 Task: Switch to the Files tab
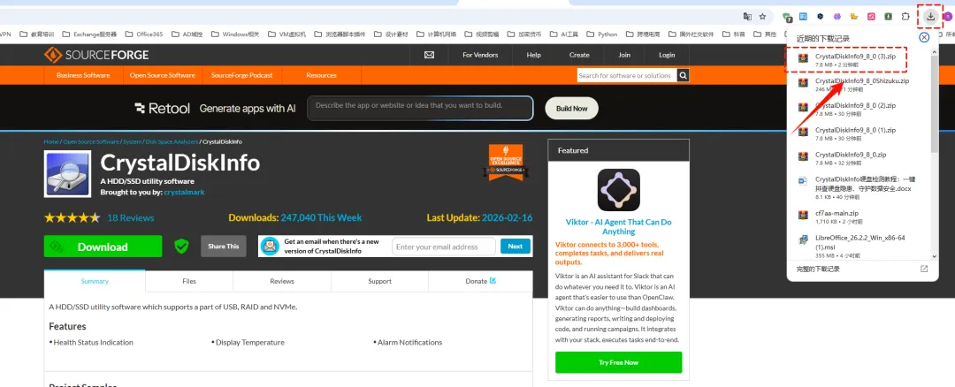pyautogui.click(x=189, y=281)
